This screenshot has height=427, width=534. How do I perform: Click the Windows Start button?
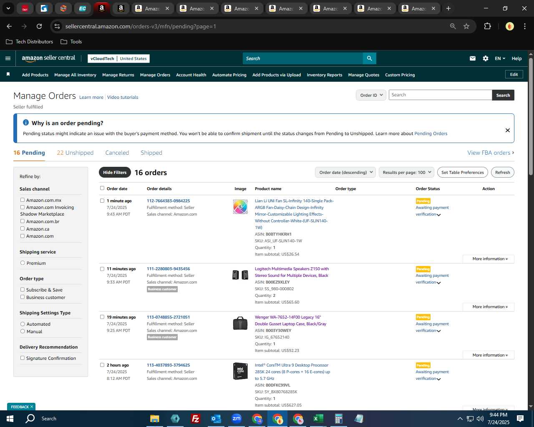pyautogui.click(x=10, y=419)
